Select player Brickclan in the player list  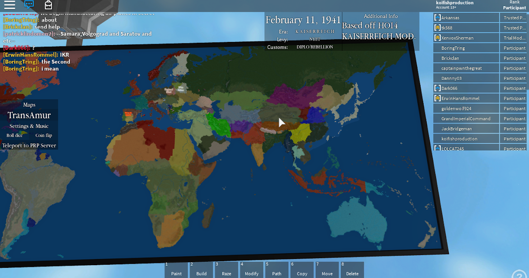(x=466, y=58)
